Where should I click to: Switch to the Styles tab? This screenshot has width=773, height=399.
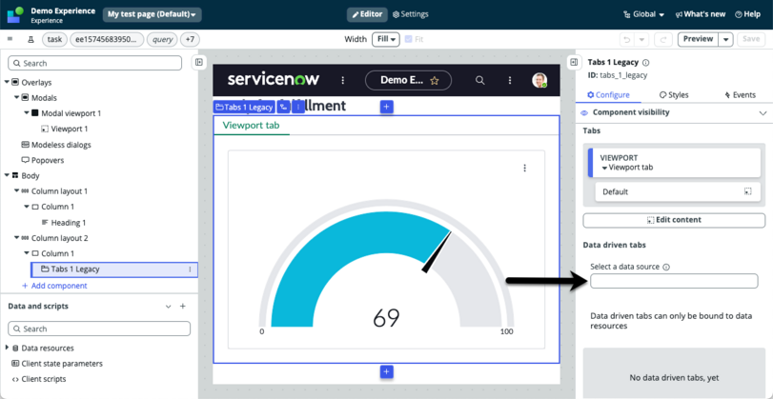pyautogui.click(x=674, y=95)
